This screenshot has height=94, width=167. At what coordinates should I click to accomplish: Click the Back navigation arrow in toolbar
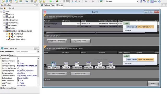point(86,1)
